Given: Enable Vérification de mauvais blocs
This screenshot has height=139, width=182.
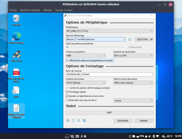Looking at the screenshot, I should click(67, 100).
